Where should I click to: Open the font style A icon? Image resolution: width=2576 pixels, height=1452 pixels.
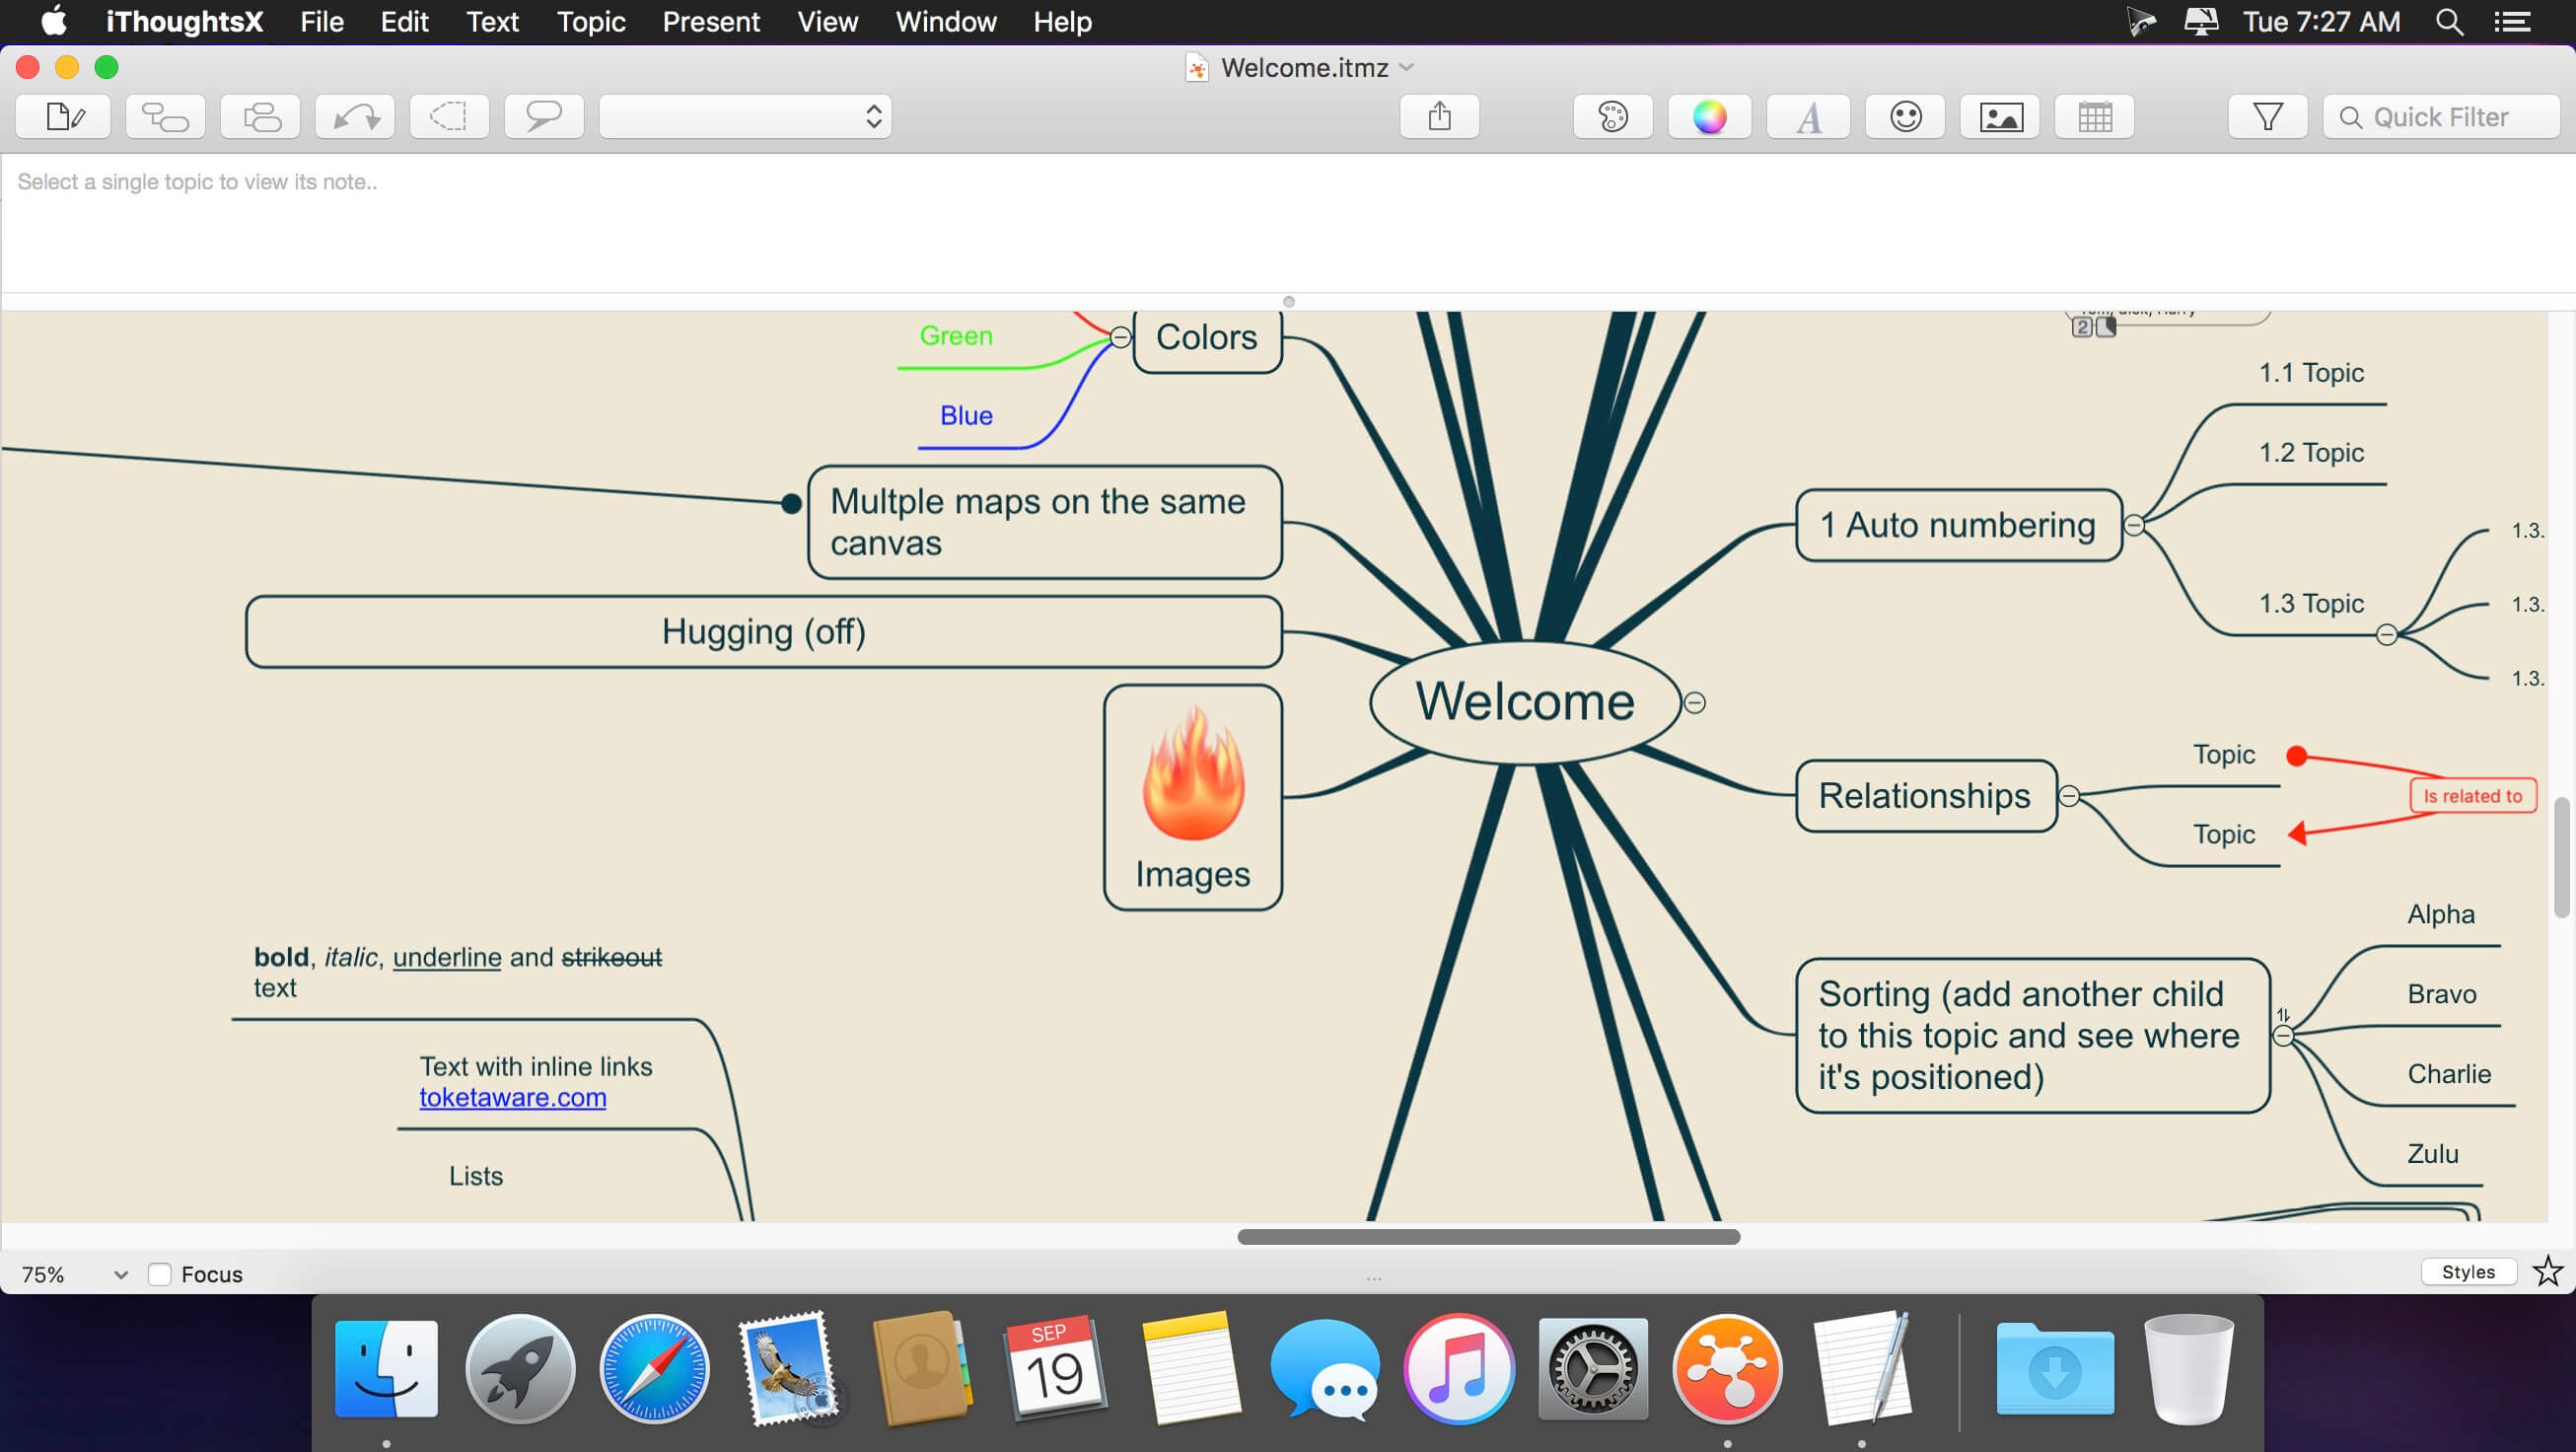tap(1808, 117)
